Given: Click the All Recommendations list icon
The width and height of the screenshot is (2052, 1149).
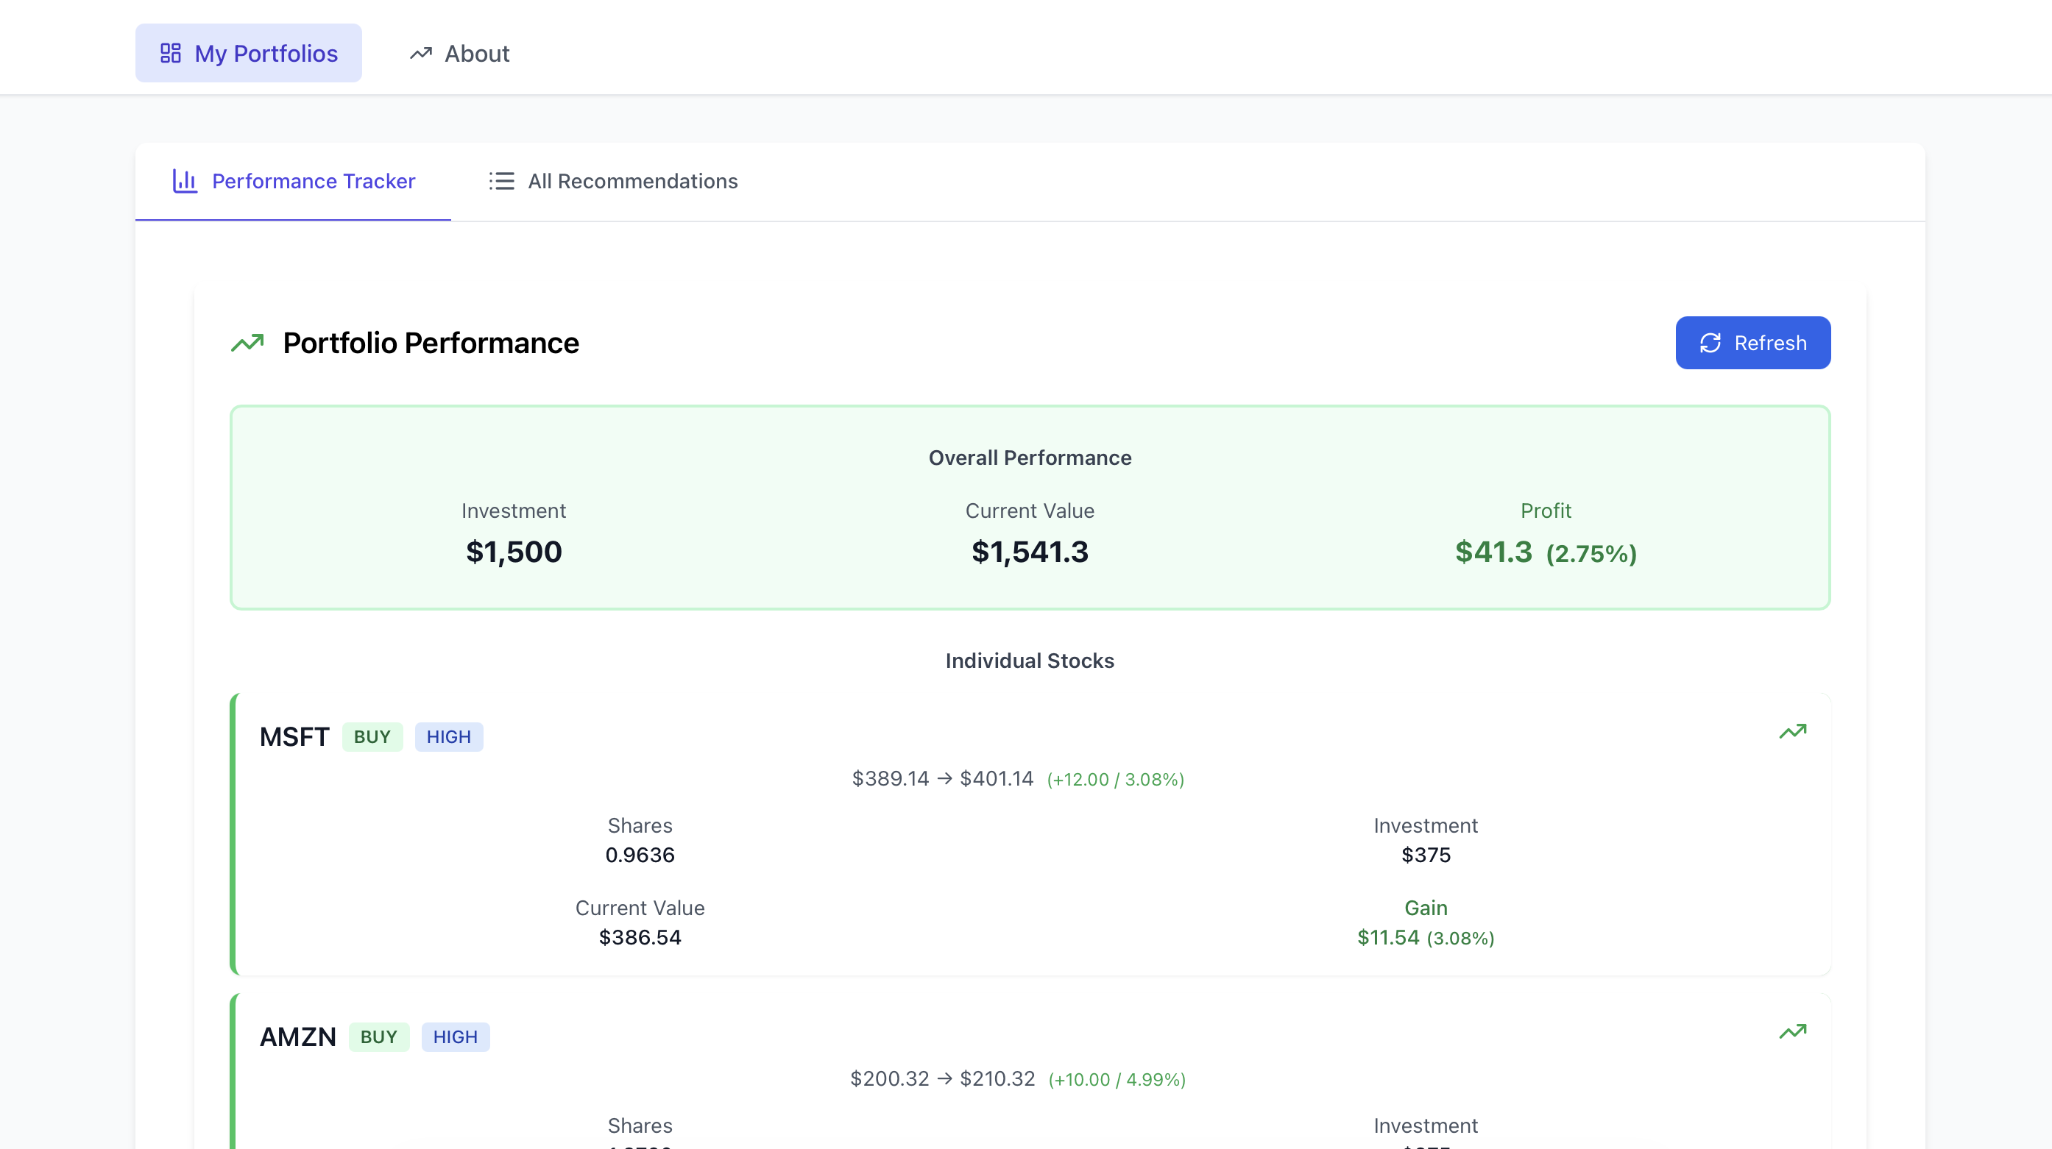Looking at the screenshot, I should click(x=501, y=182).
